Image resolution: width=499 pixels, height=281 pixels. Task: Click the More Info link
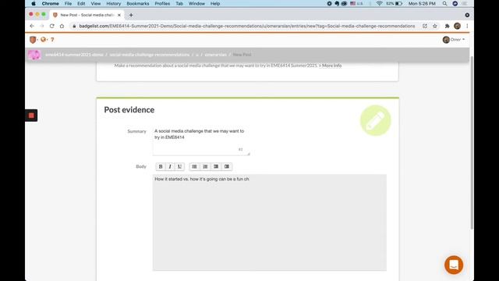331,66
